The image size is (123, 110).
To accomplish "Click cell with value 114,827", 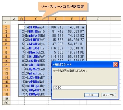I will coord(56,56).
